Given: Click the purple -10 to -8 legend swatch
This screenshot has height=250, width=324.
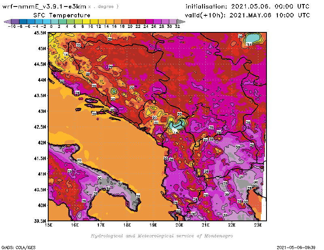Looking at the screenshot, I should pyautogui.click(x=15, y=21).
